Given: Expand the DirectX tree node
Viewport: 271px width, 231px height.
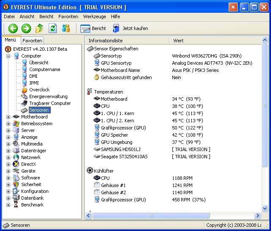Looking at the screenshot, I should coord(8,164).
